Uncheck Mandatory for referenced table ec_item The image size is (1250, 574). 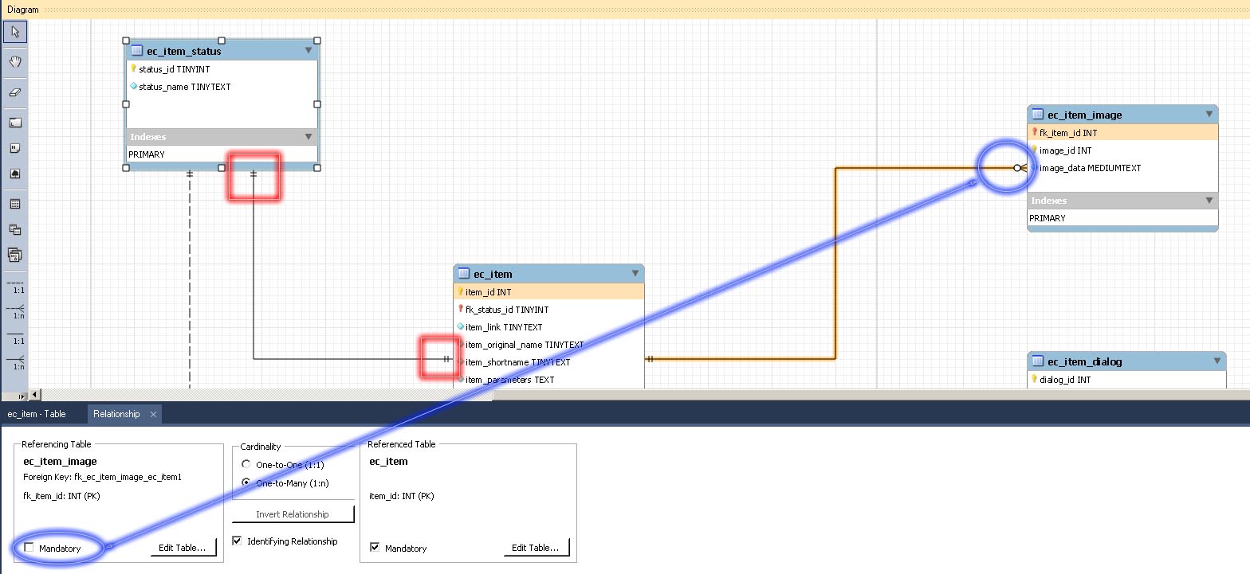pyautogui.click(x=375, y=548)
